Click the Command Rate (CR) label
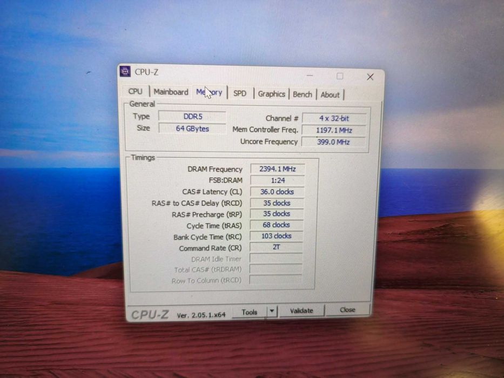This screenshot has width=504, height=378. [x=210, y=248]
